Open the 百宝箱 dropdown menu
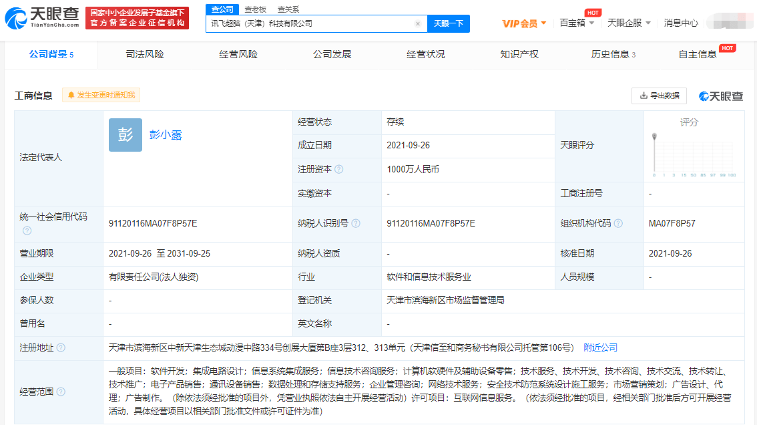Viewport: 757px width, 425px height. click(x=577, y=23)
